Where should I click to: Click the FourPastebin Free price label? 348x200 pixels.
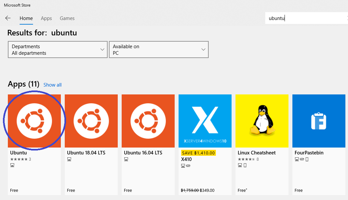(x=299, y=190)
